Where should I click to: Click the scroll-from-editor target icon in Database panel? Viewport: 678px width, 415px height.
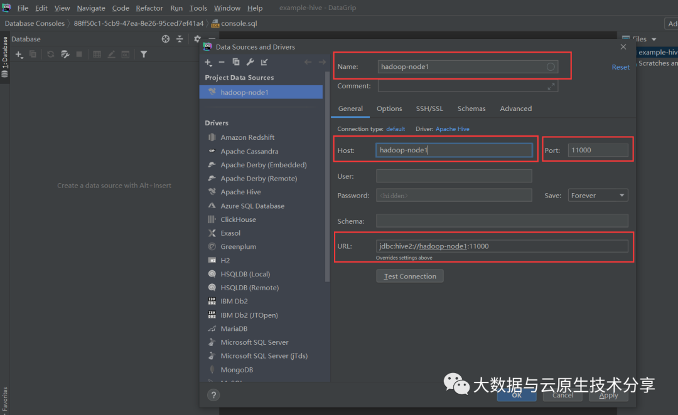click(166, 39)
